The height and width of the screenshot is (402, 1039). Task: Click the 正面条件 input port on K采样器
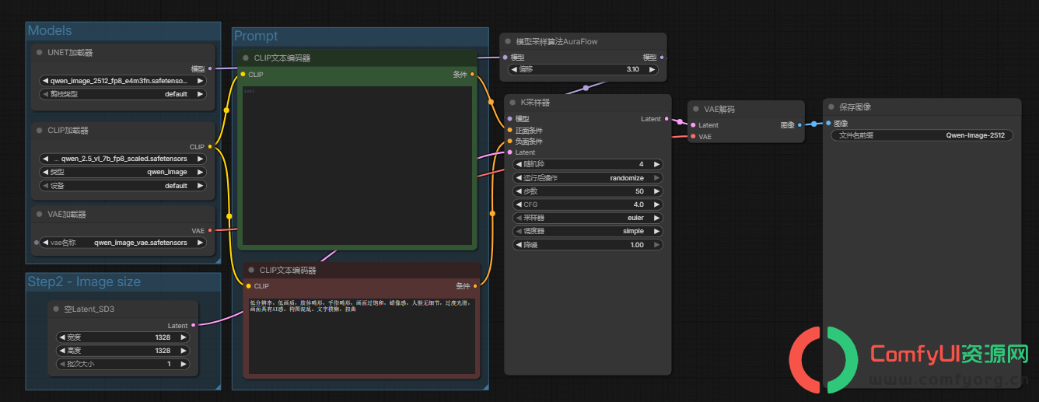(x=509, y=131)
